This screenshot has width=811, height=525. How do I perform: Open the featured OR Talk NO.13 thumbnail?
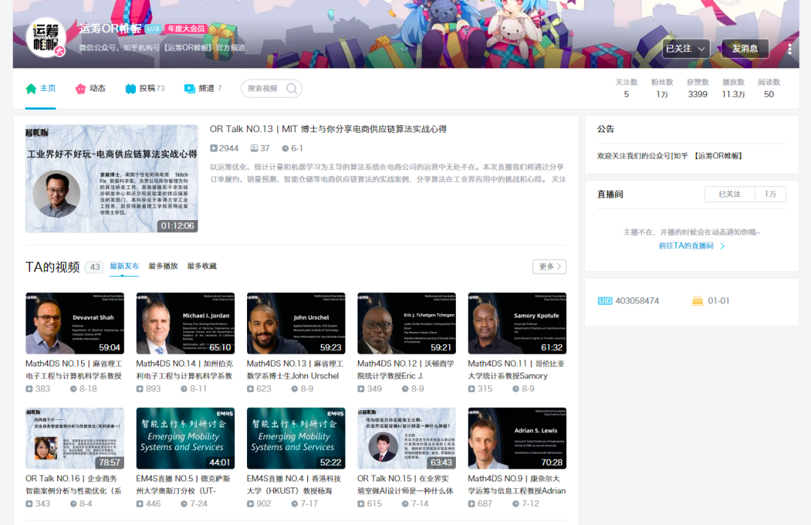pos(112,179)
